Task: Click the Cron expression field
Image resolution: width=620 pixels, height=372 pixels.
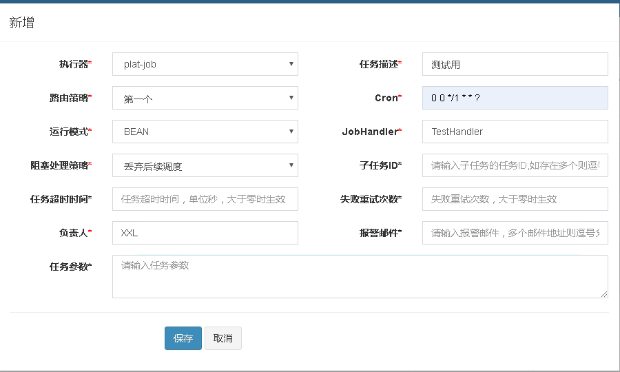Action: tap(515, 98)
